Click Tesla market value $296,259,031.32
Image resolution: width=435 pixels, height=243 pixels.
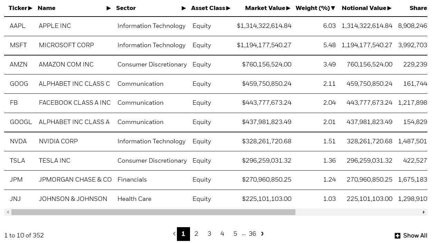point(267,161)
